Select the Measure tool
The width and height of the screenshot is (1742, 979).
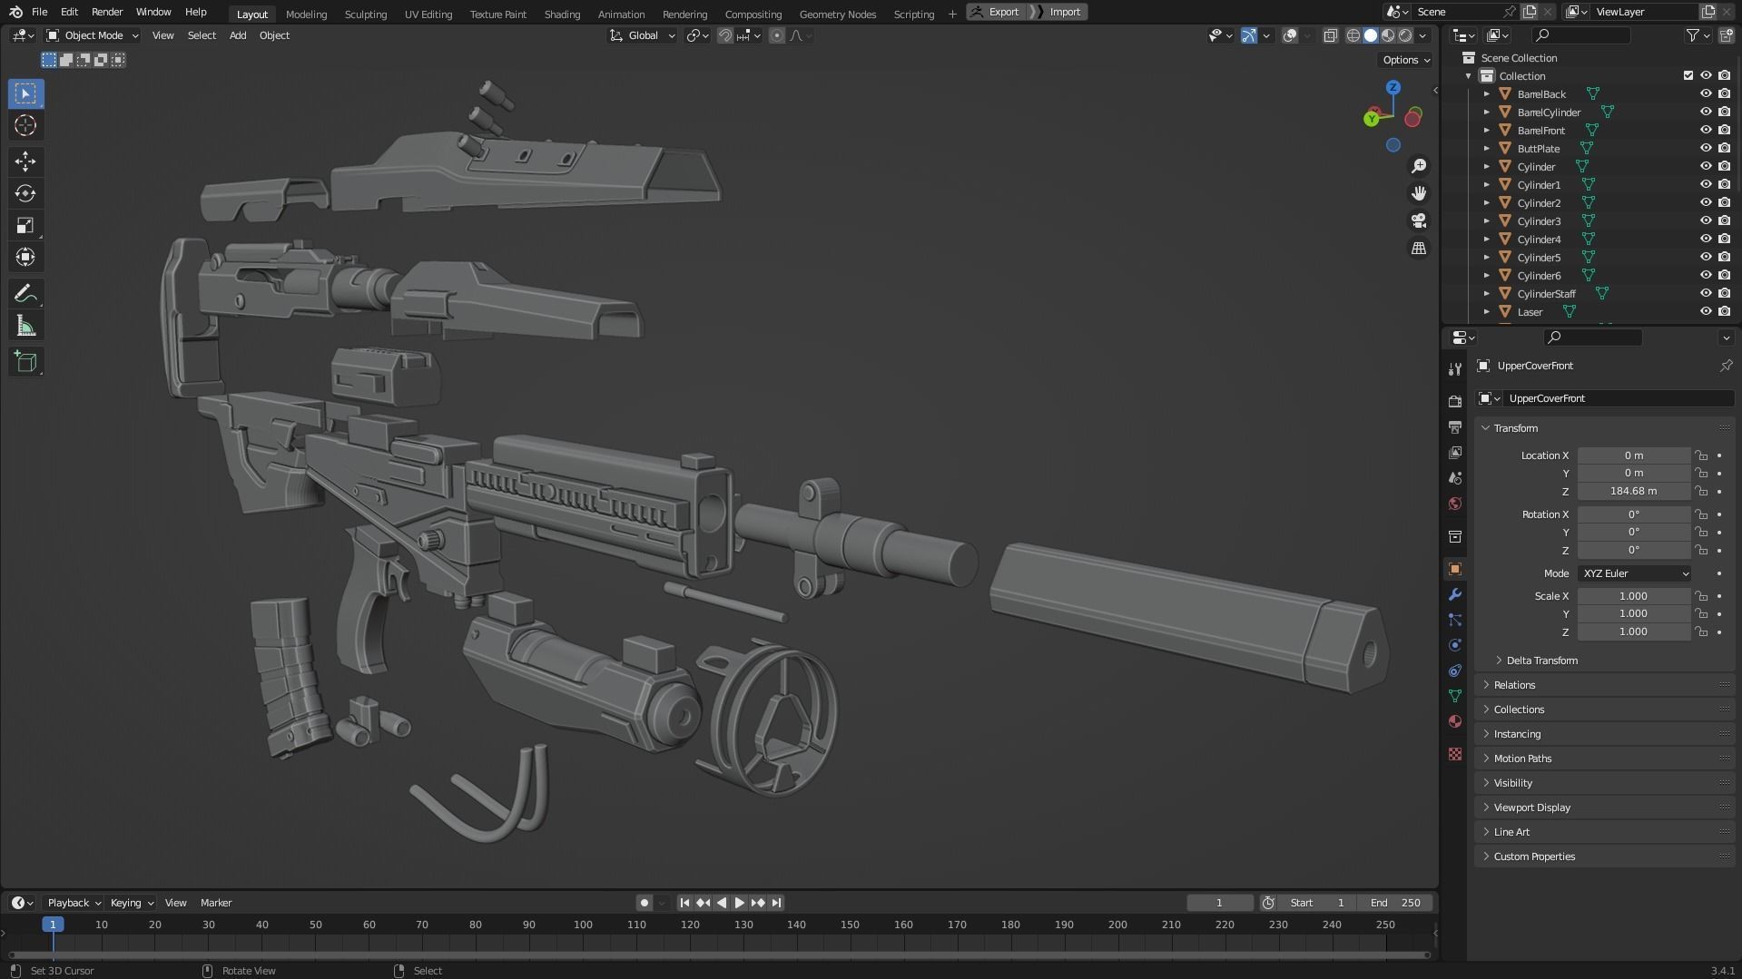[25, 327]
